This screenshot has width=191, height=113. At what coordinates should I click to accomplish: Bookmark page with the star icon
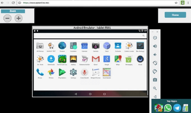[176, 3]
